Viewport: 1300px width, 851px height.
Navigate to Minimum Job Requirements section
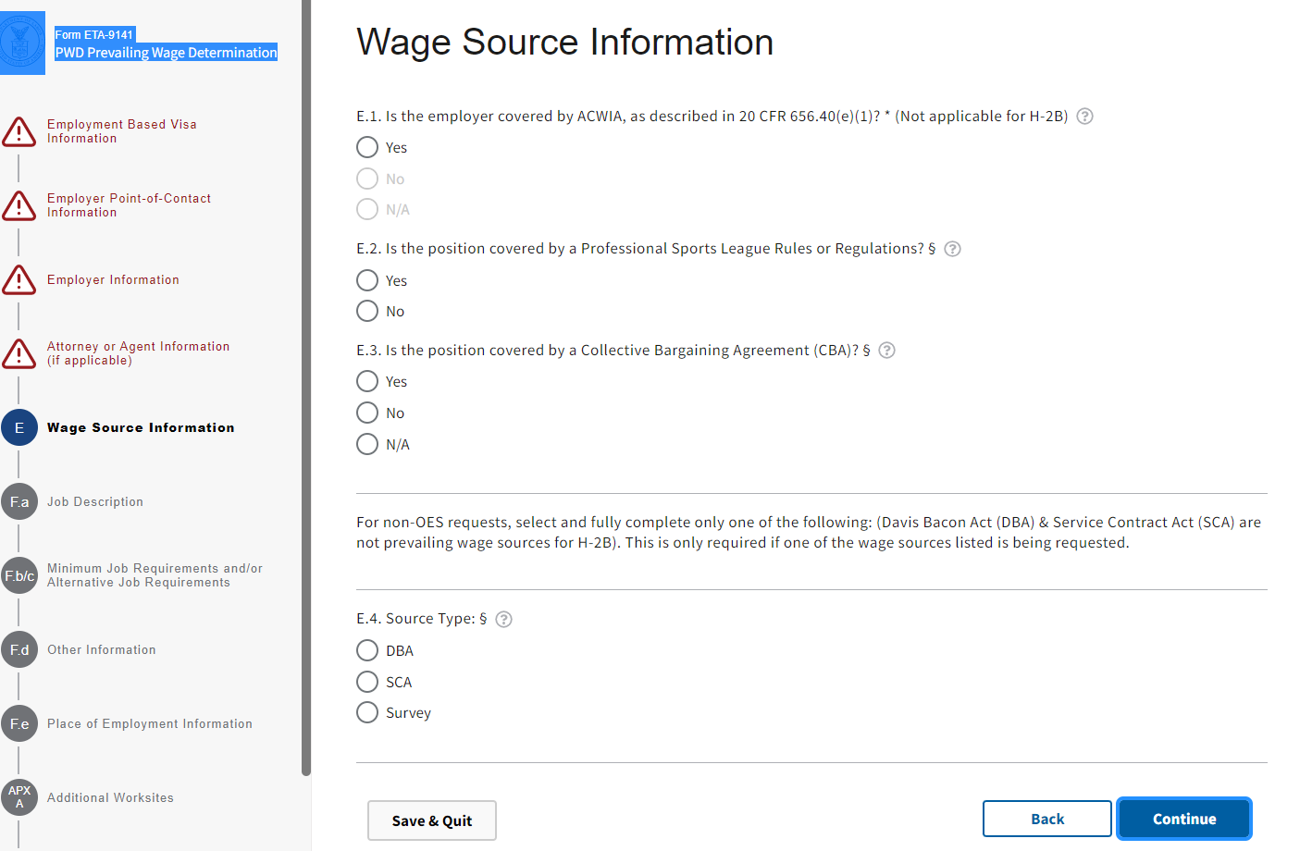click(x=155, y=575)
